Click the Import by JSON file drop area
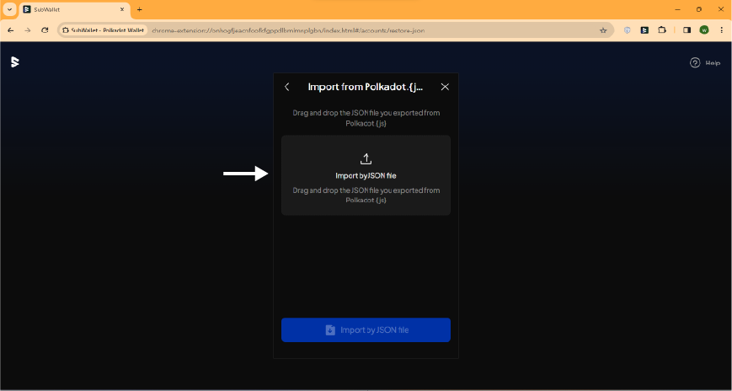Image resolution: width=732 pixels, height=391 pixels. coord(366,176)
